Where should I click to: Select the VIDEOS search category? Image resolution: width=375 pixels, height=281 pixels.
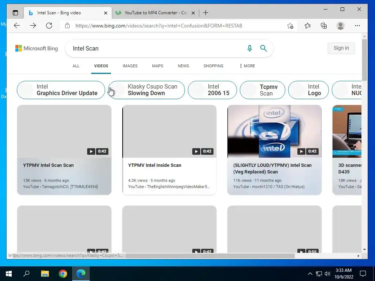coord(101,66)
